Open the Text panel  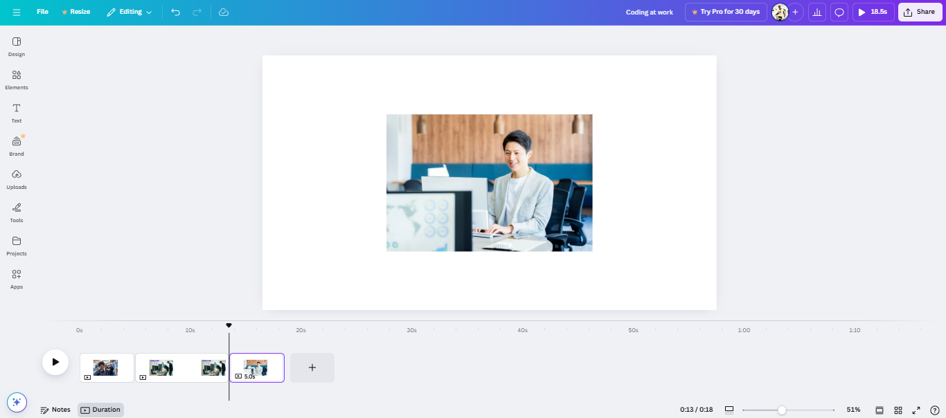tap(16, 112)
